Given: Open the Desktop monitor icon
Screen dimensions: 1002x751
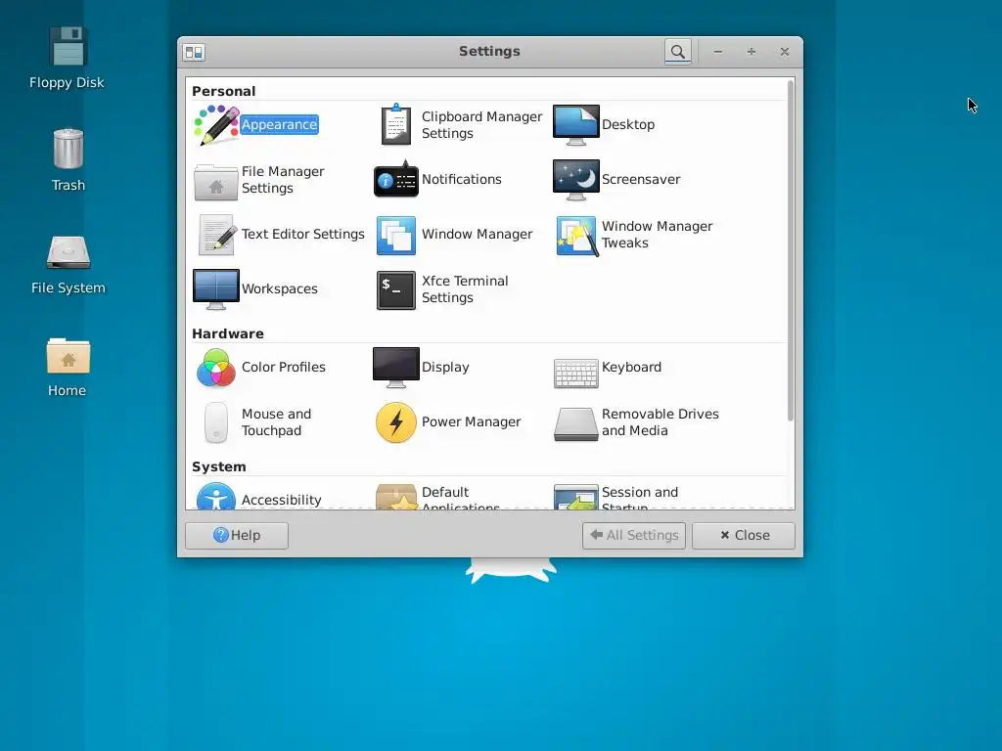Looking at the screenshot, I should click(x=575, y=125).
